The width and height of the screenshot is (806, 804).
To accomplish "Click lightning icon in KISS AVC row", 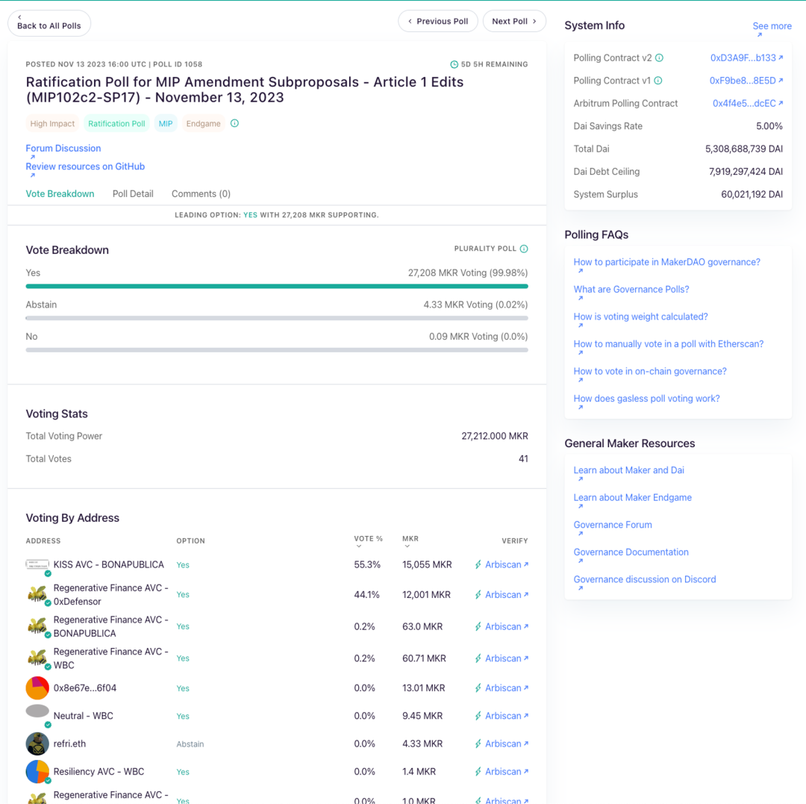I will tap(478, 564).
